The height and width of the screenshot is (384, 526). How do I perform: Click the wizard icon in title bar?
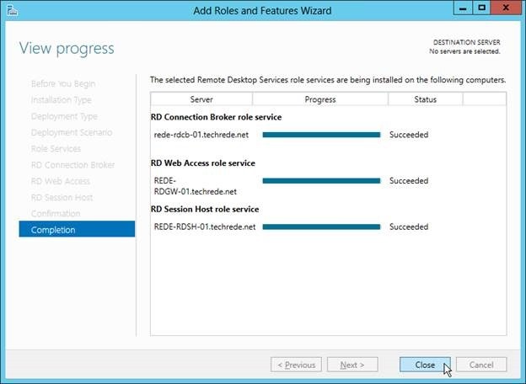pos(13,10)
